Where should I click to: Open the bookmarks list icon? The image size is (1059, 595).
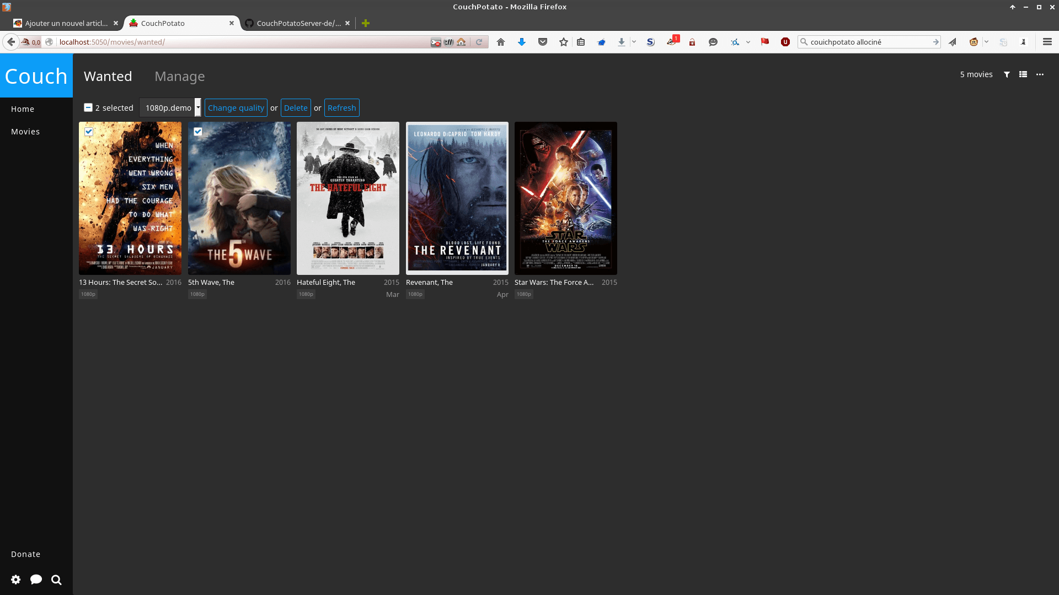coord(581,42)
